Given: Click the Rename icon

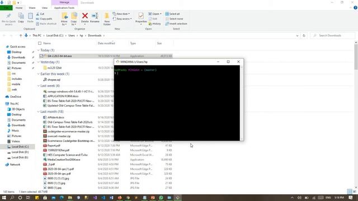Looking at the screenshot, I should click(95, 16).
